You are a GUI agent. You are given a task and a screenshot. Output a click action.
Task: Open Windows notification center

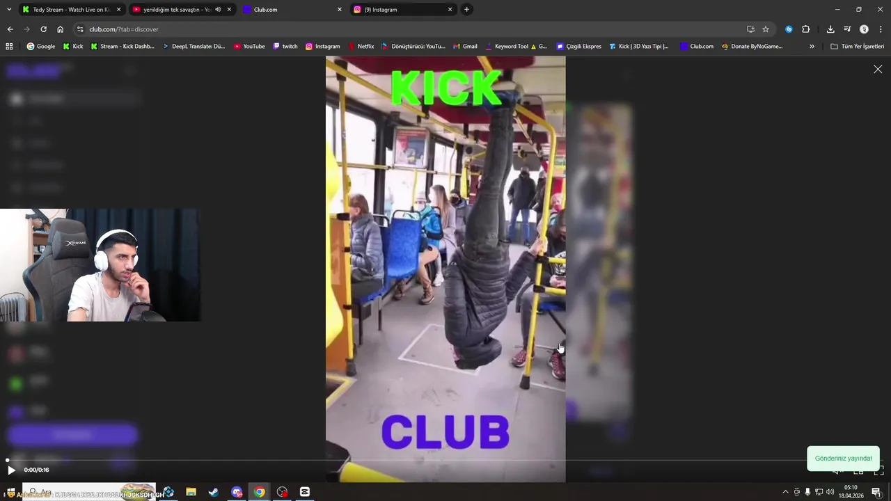(x=876, y=492)
